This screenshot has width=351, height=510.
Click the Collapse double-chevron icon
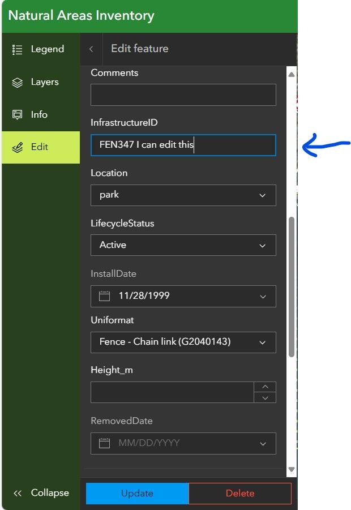click(18, 493)
